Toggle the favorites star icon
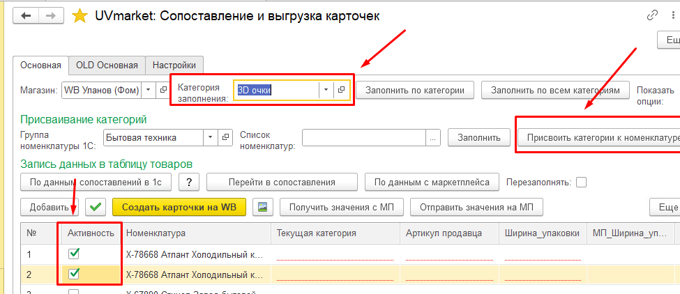 [79, 16]
